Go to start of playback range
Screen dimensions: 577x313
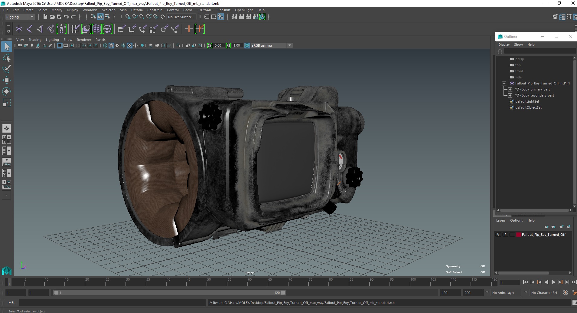pos(525,282)
